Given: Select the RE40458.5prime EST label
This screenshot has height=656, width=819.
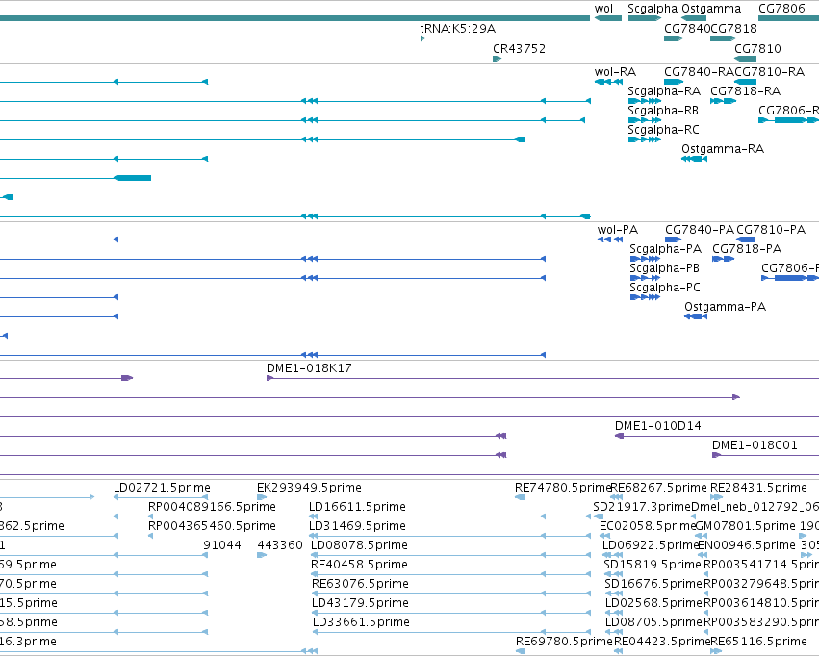Looking at the screenshot, I should click(359, 566).
